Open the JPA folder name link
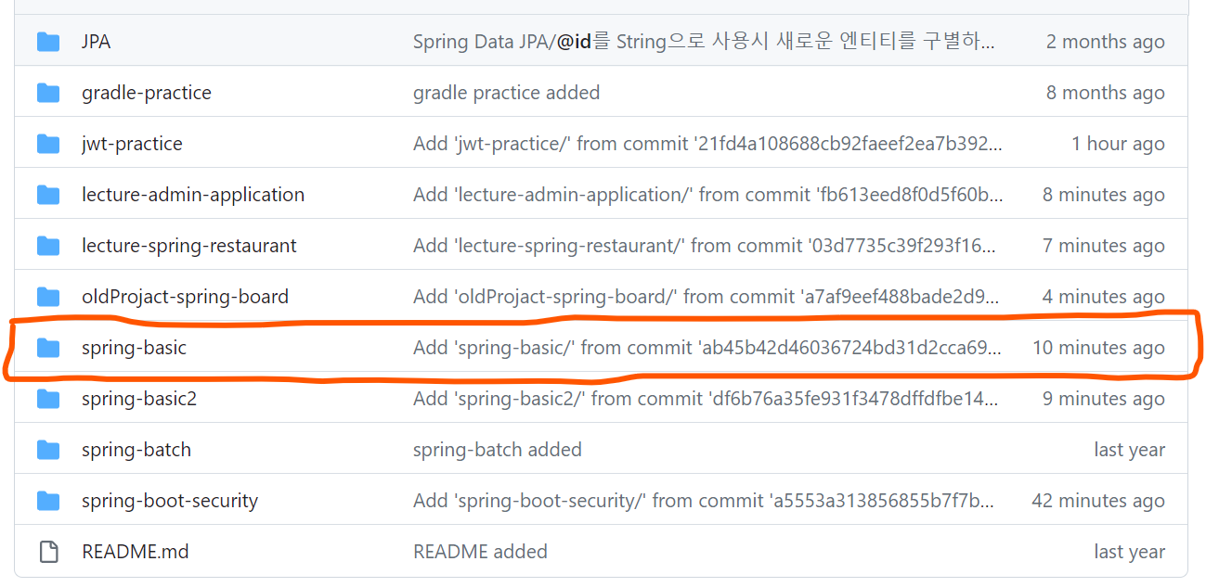 pos(97,42)
